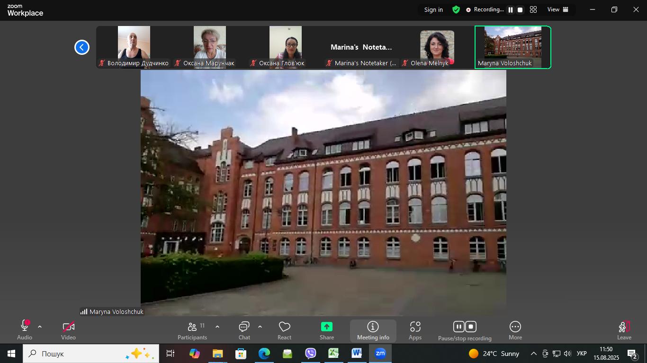The width and height of the screenshot is (647, 363).
Task: Click the Sign in link
Action: click(433, 9)
